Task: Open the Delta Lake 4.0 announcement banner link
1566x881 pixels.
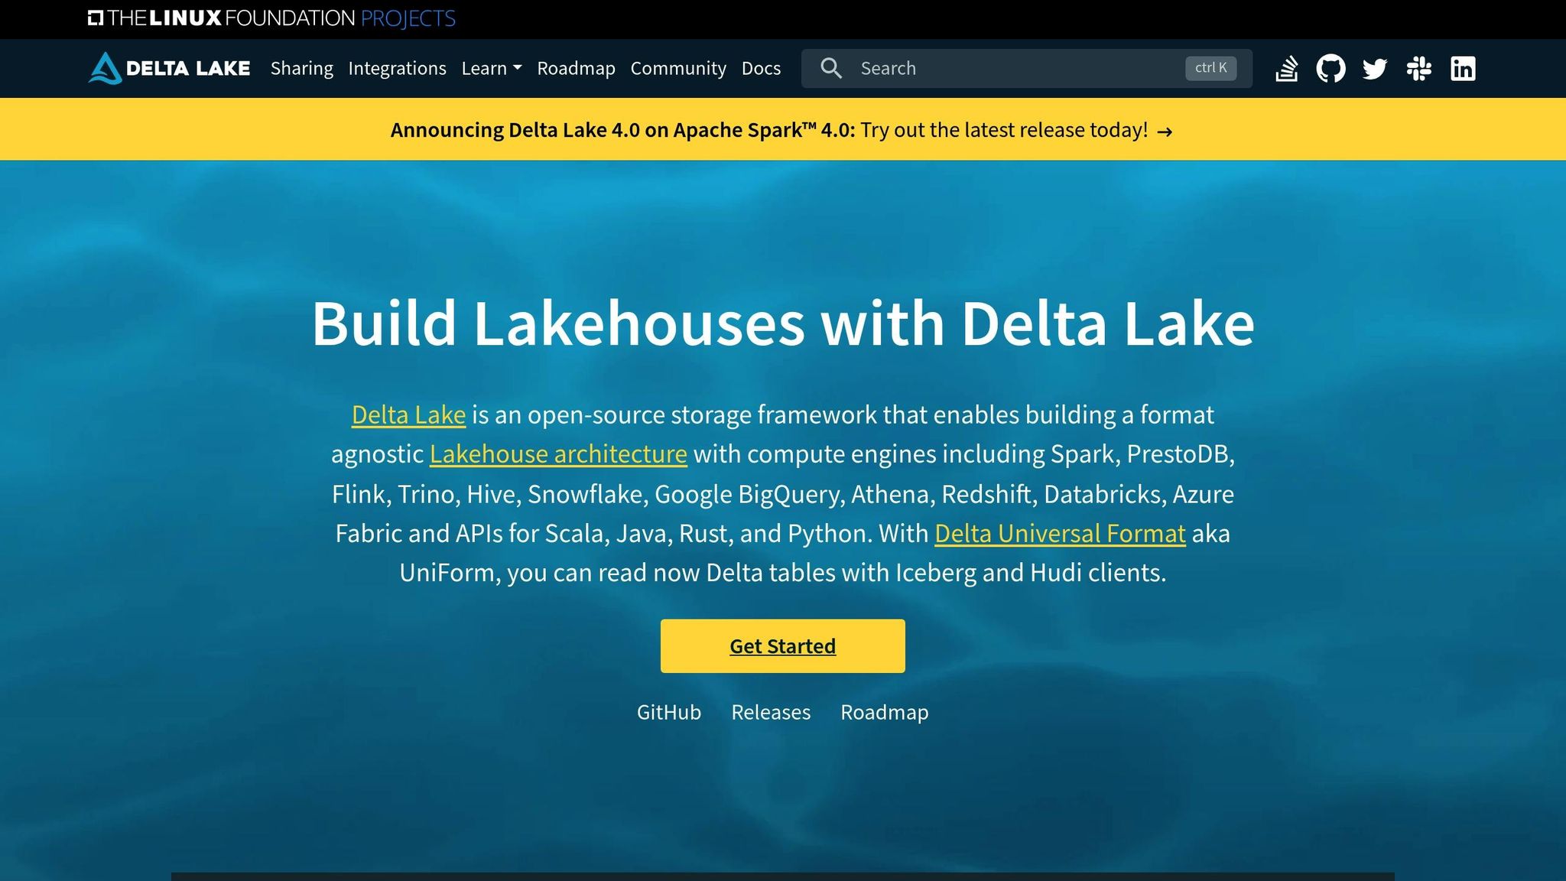Action: (x=781, y=129)
